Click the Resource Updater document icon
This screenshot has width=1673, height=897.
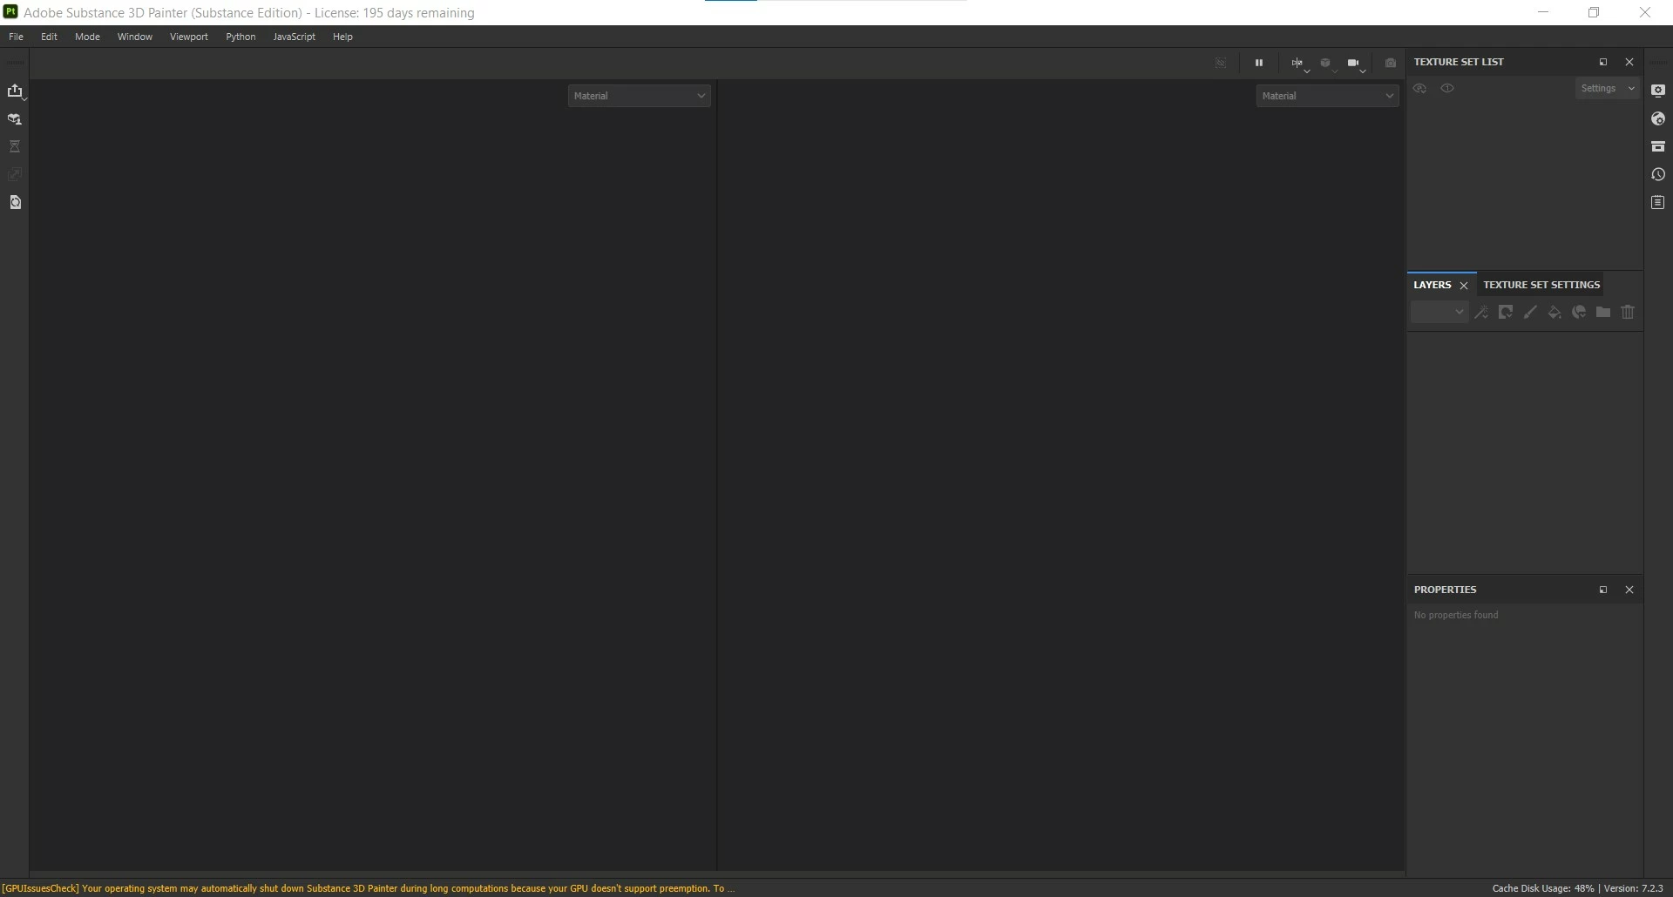click(15, 202)
